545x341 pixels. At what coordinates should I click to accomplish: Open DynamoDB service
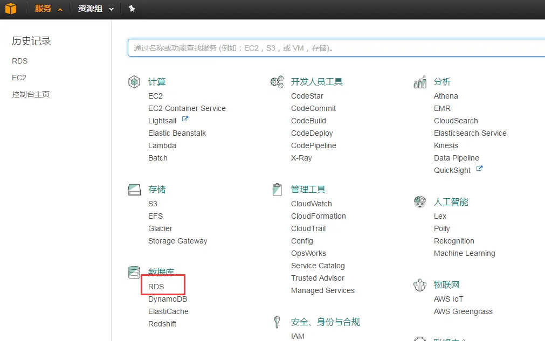pos(168,300)
